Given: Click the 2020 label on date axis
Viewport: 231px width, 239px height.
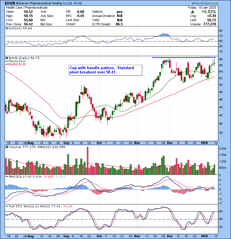Looking at the screenshot, I should pyautogui.click(x=205, y=143).
